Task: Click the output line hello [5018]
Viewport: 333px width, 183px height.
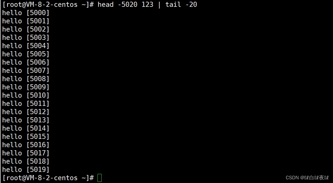Action: (x=26, y=161)
